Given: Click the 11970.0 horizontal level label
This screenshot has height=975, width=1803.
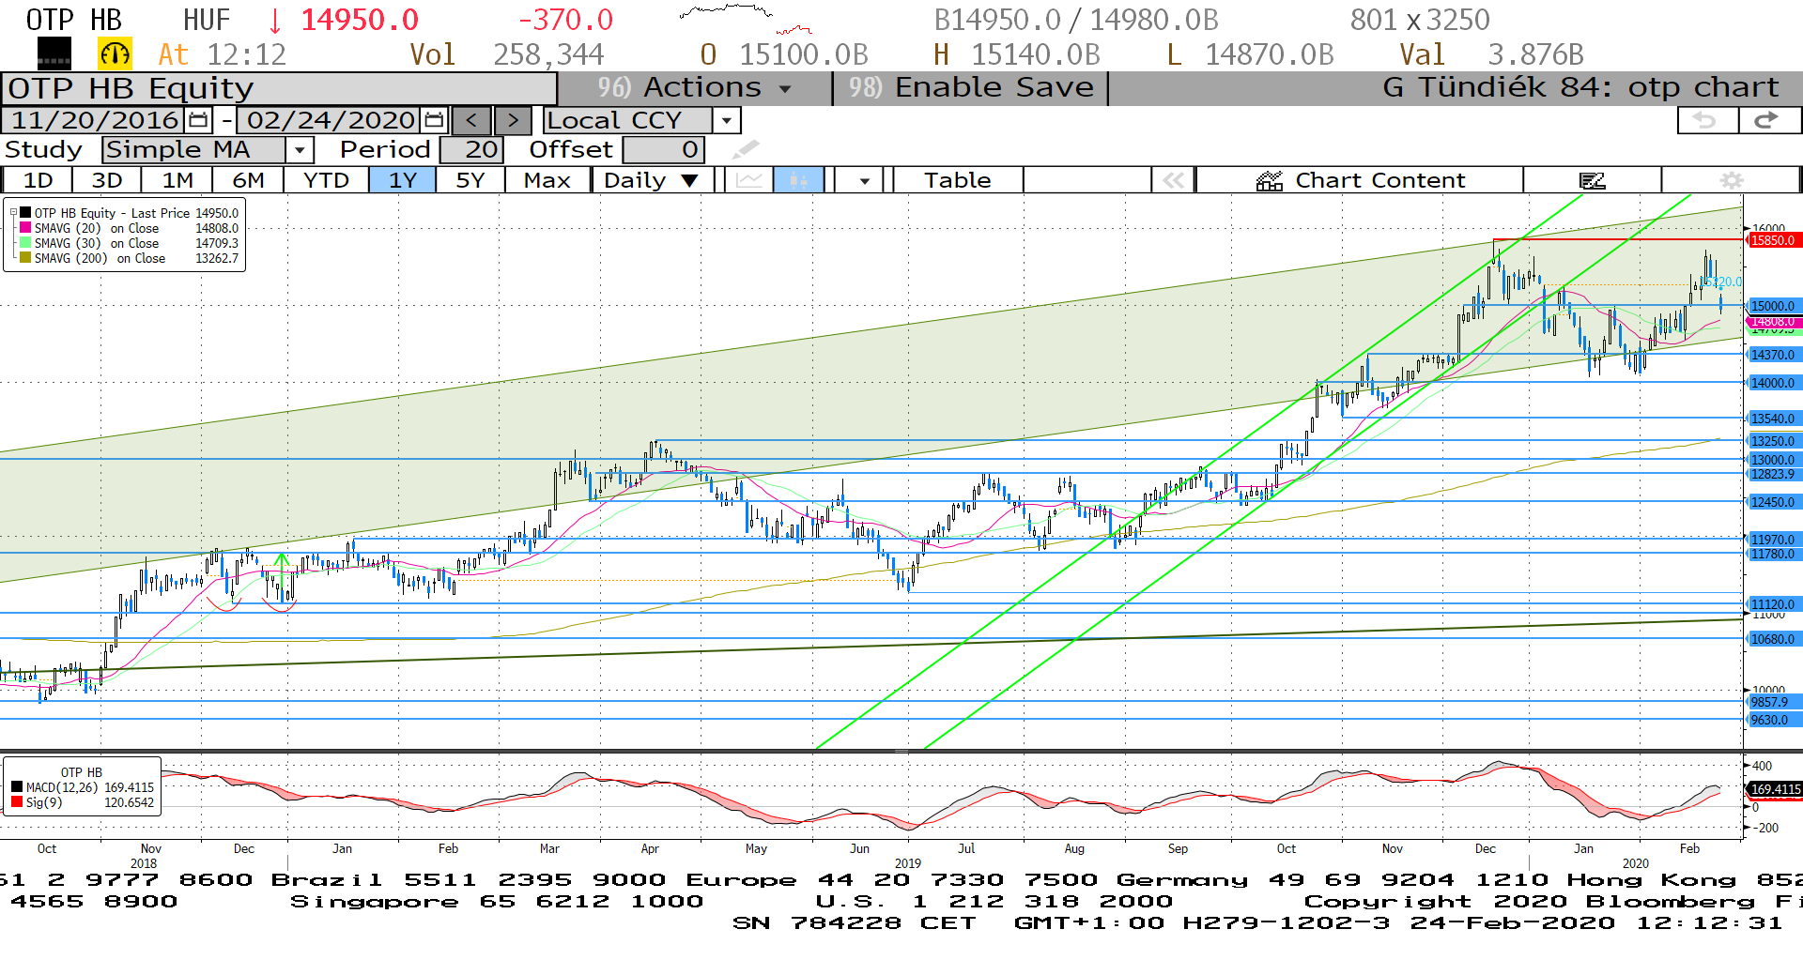Looking at the screenshot, I should coord(1773,540).
